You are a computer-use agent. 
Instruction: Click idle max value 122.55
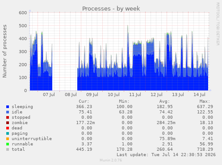[205, 112]
